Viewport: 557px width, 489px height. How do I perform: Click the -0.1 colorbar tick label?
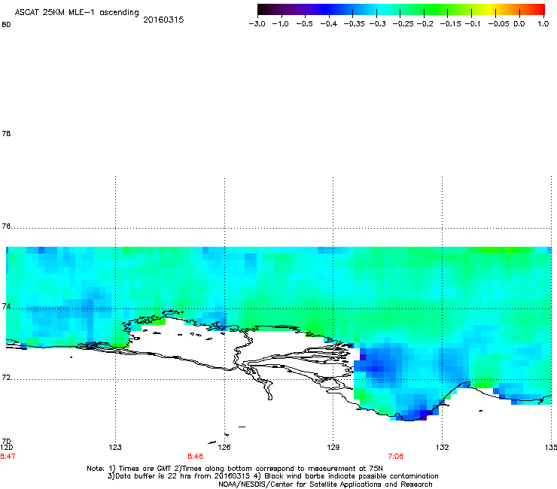pos(473,24)
